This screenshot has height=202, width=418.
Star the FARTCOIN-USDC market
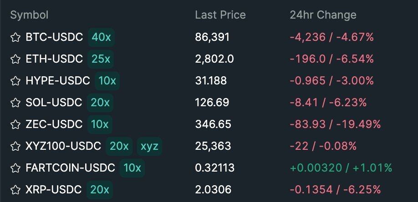(15, 168)
